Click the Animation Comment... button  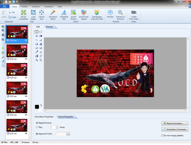[x=175, y=129]
